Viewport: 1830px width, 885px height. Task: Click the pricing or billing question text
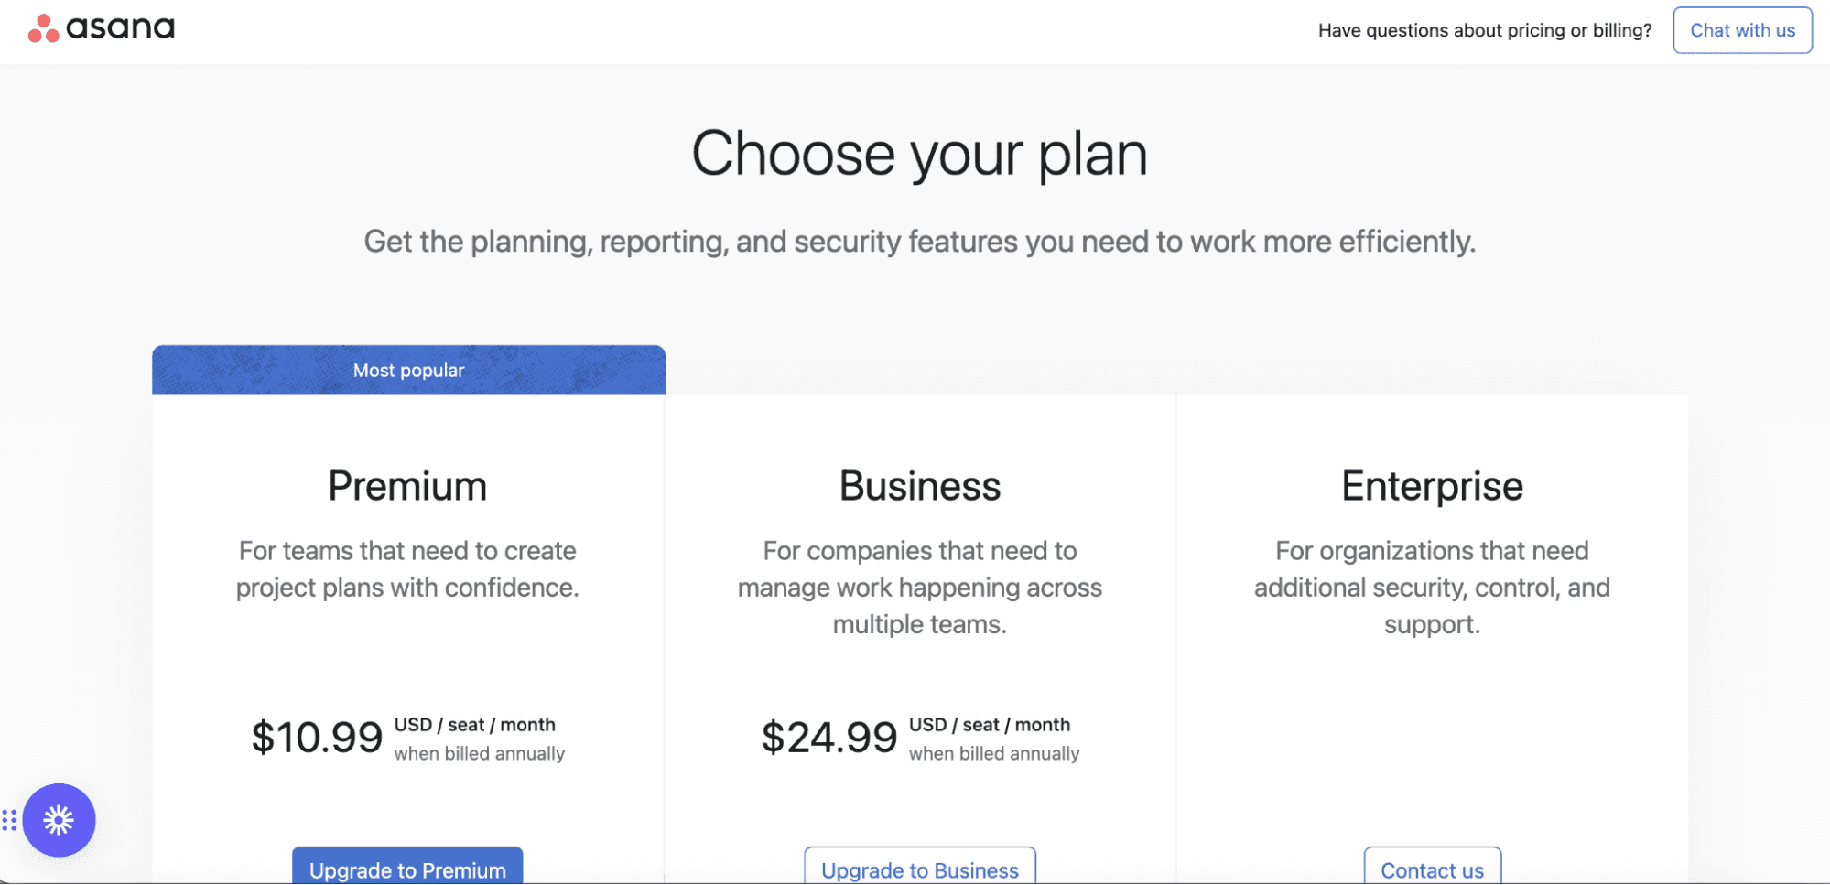point(1484,30)
